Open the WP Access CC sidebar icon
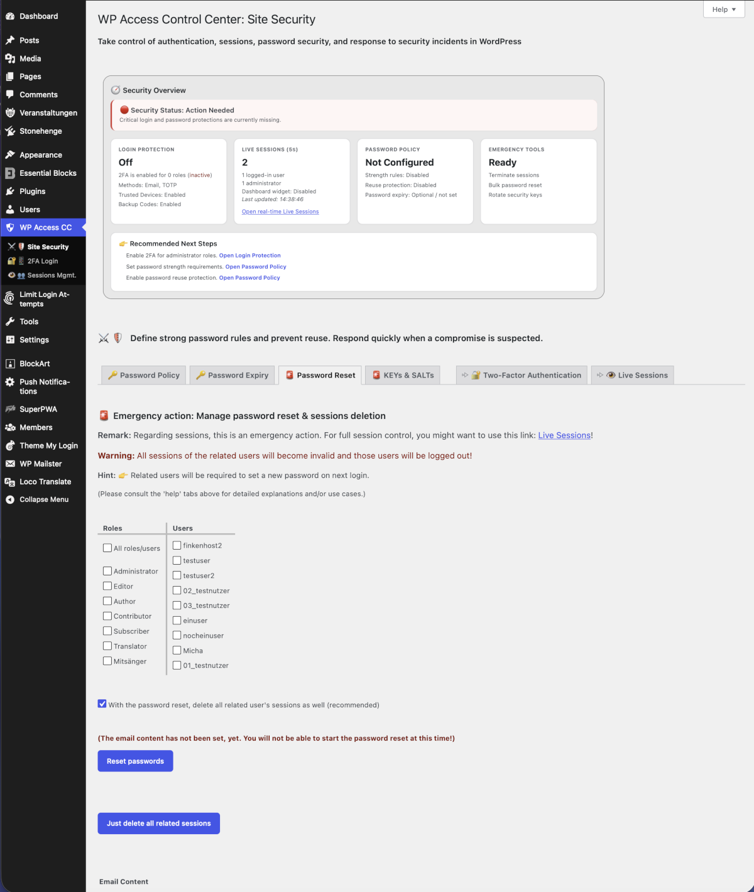The image size is (754, 892). click(x=10, y=227)
